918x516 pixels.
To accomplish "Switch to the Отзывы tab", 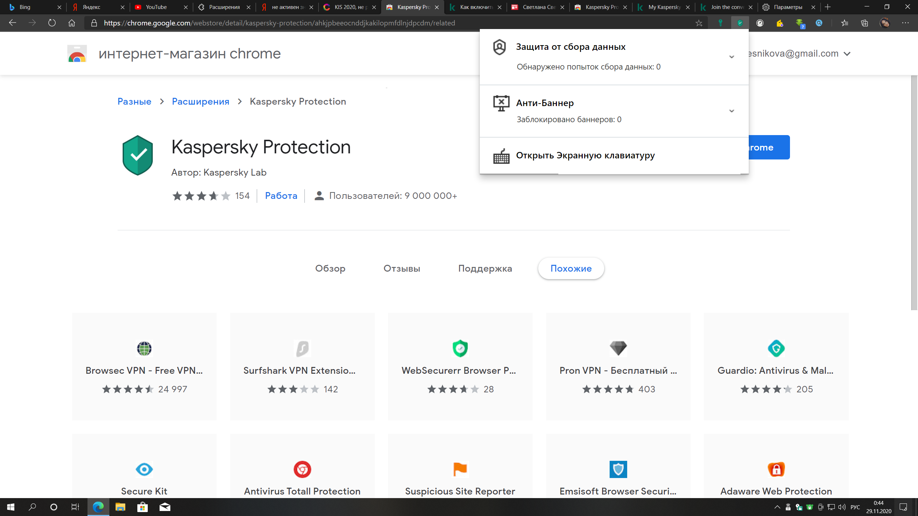I will coord(402,268).
